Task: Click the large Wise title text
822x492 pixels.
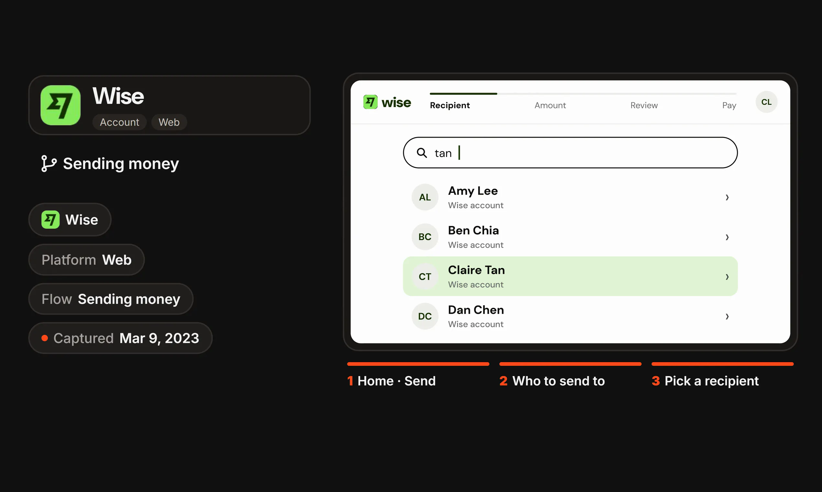Action: [118, 96]
